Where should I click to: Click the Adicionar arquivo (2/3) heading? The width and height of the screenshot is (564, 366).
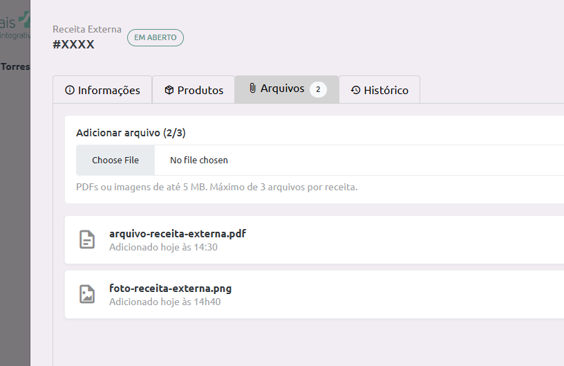[131, 133]
